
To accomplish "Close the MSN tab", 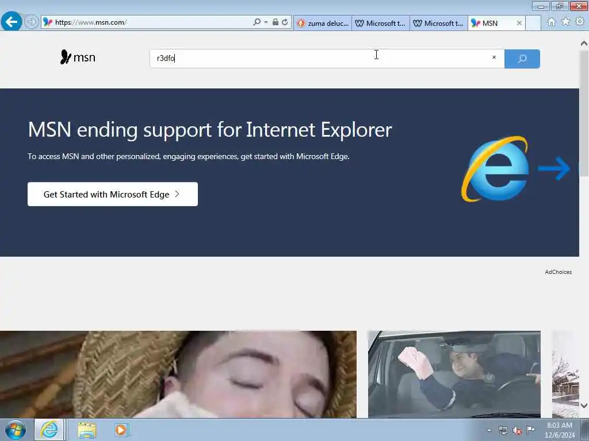I will coord(519,23).
